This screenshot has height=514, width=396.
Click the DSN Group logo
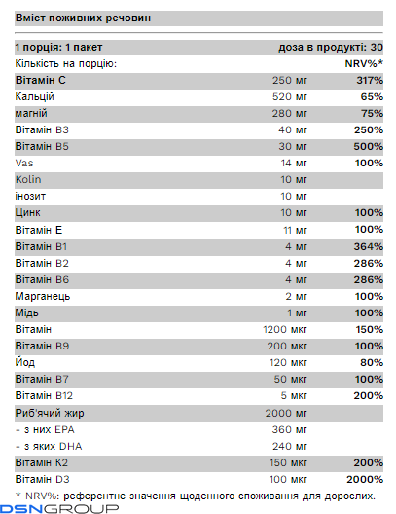coord(59,509)
